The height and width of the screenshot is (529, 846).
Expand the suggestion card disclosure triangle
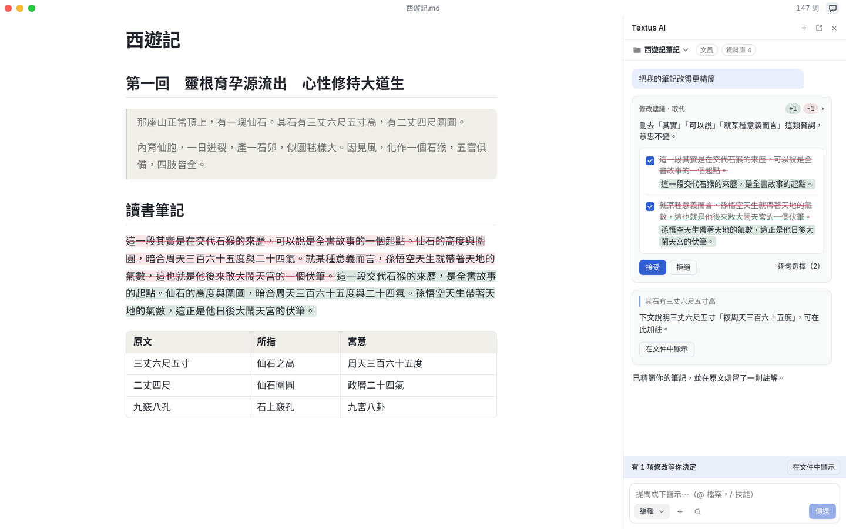coord(823,109)
